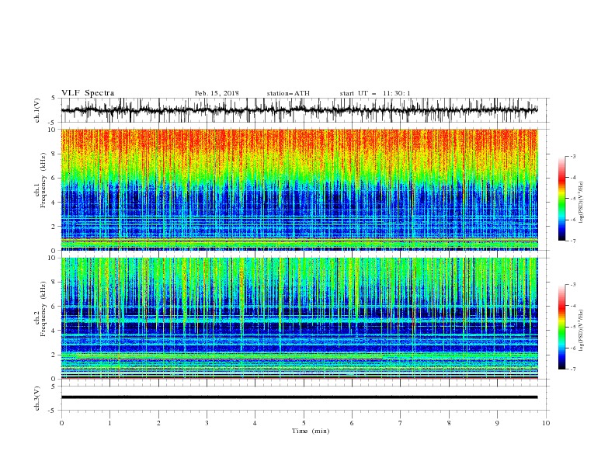Click time axis tick label "4"
The height and width of the screenshot is (475, 615).
click(x=255, y=423)
